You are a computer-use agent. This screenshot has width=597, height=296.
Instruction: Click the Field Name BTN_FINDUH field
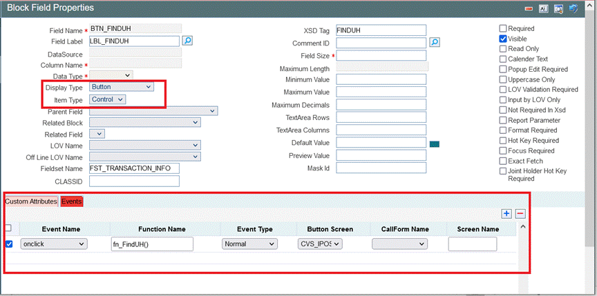[x=135, y=28]
